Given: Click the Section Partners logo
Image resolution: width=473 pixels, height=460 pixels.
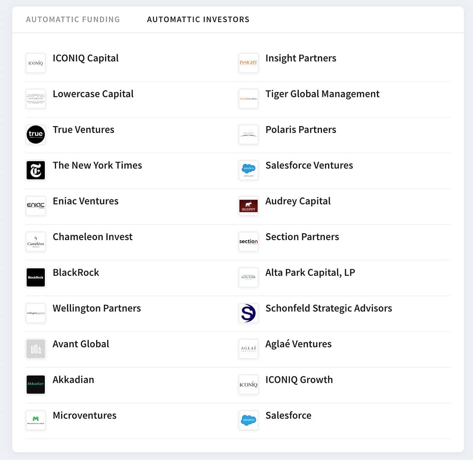Looking at the screenshot, I should point(248,242).
